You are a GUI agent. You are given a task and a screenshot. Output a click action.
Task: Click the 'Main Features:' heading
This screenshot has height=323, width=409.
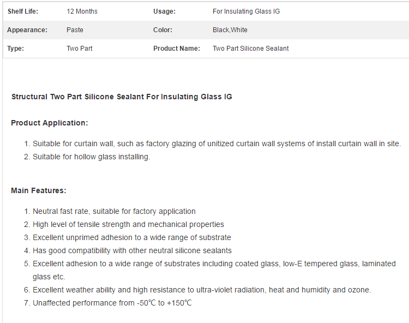coord(39,190)
